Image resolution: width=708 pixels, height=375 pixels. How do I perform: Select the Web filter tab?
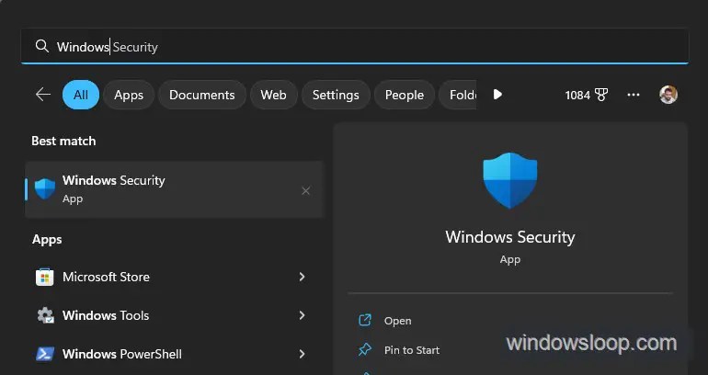click(273, 95)
